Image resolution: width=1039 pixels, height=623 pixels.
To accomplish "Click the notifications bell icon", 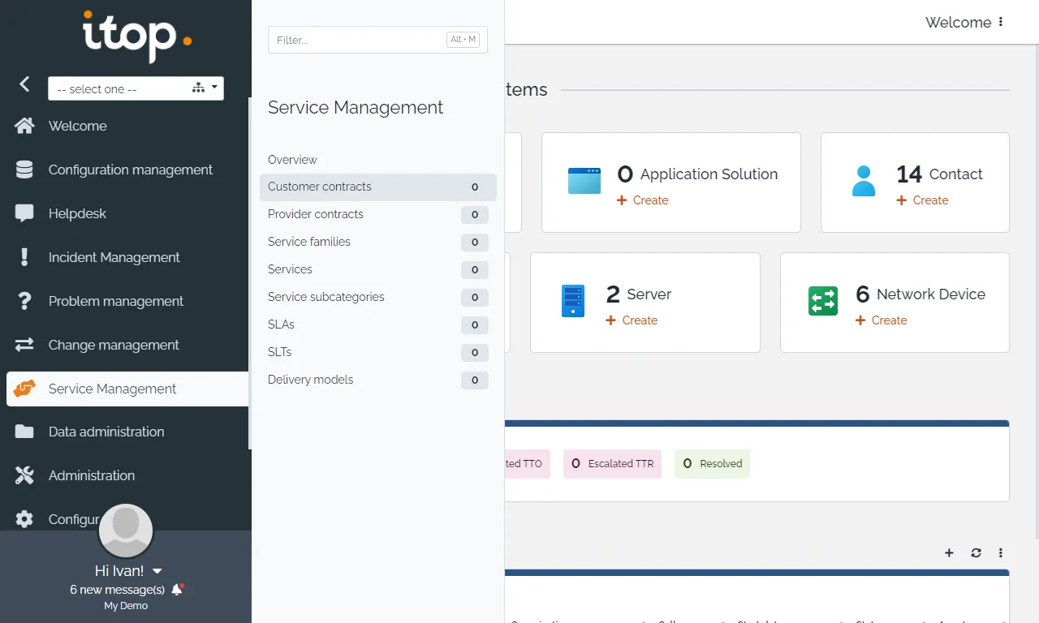I will point(178,590).
